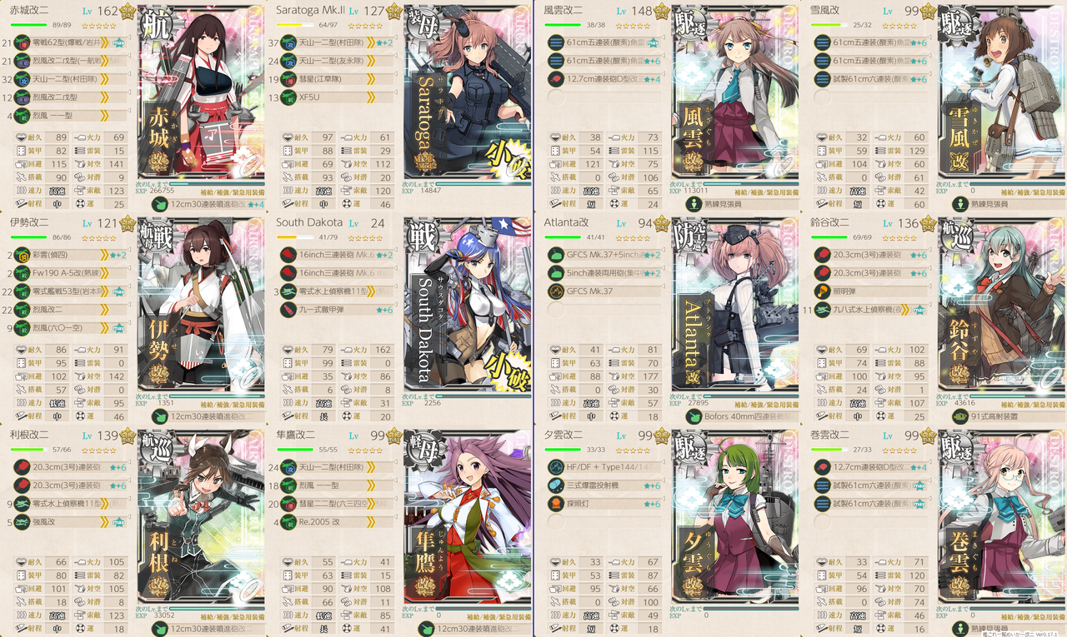Select Kazagumo's empty fourth equipment slot circle
1067x637 pixels.
point(555,97)
